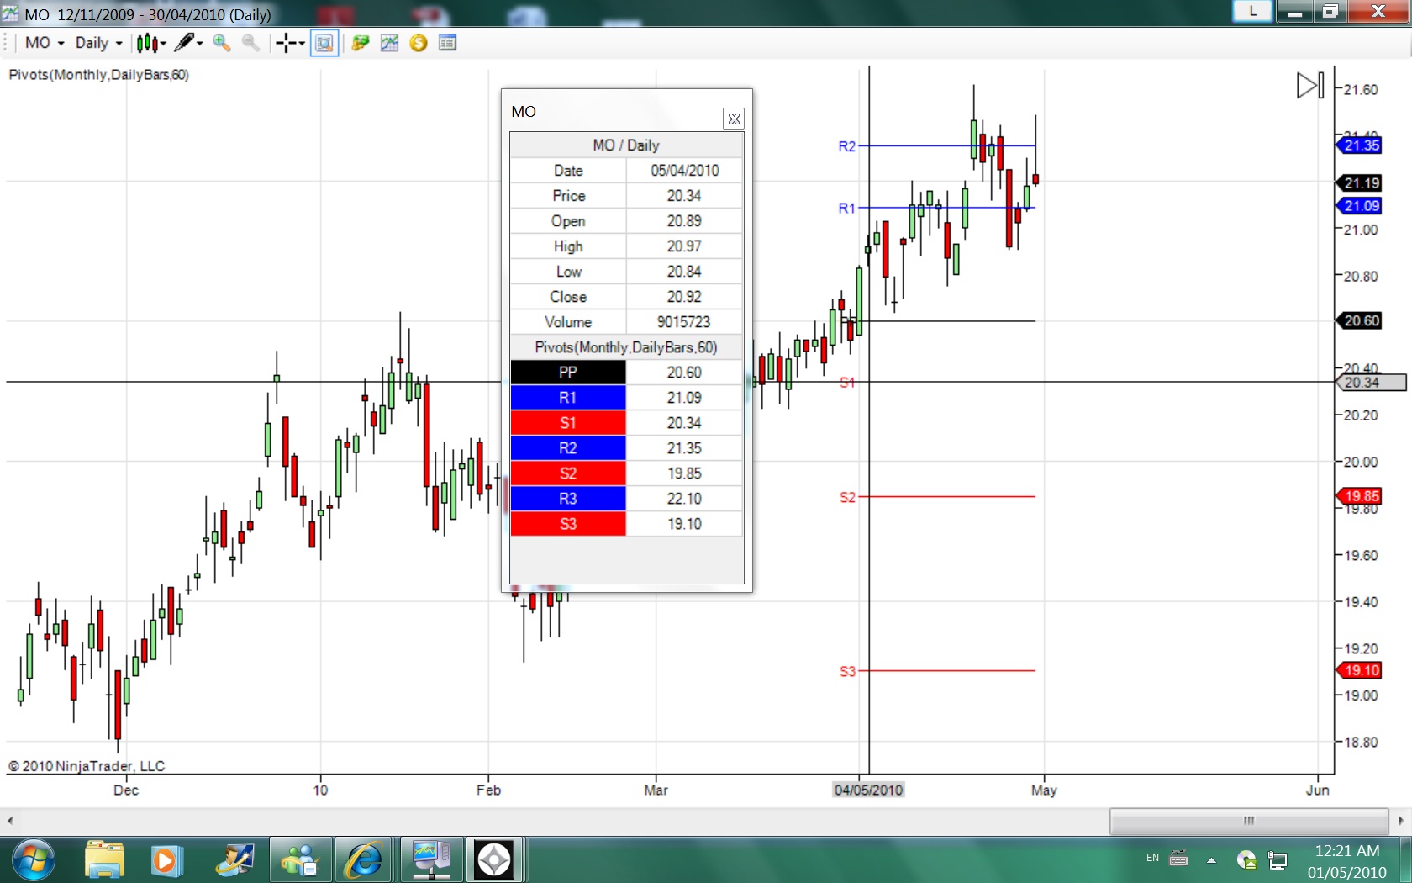The width and height of the screenshot is (1412, 883).
Task: Click the scroll-to-latest-bar arrow icon on chart
Action: tap(1310, 85)
